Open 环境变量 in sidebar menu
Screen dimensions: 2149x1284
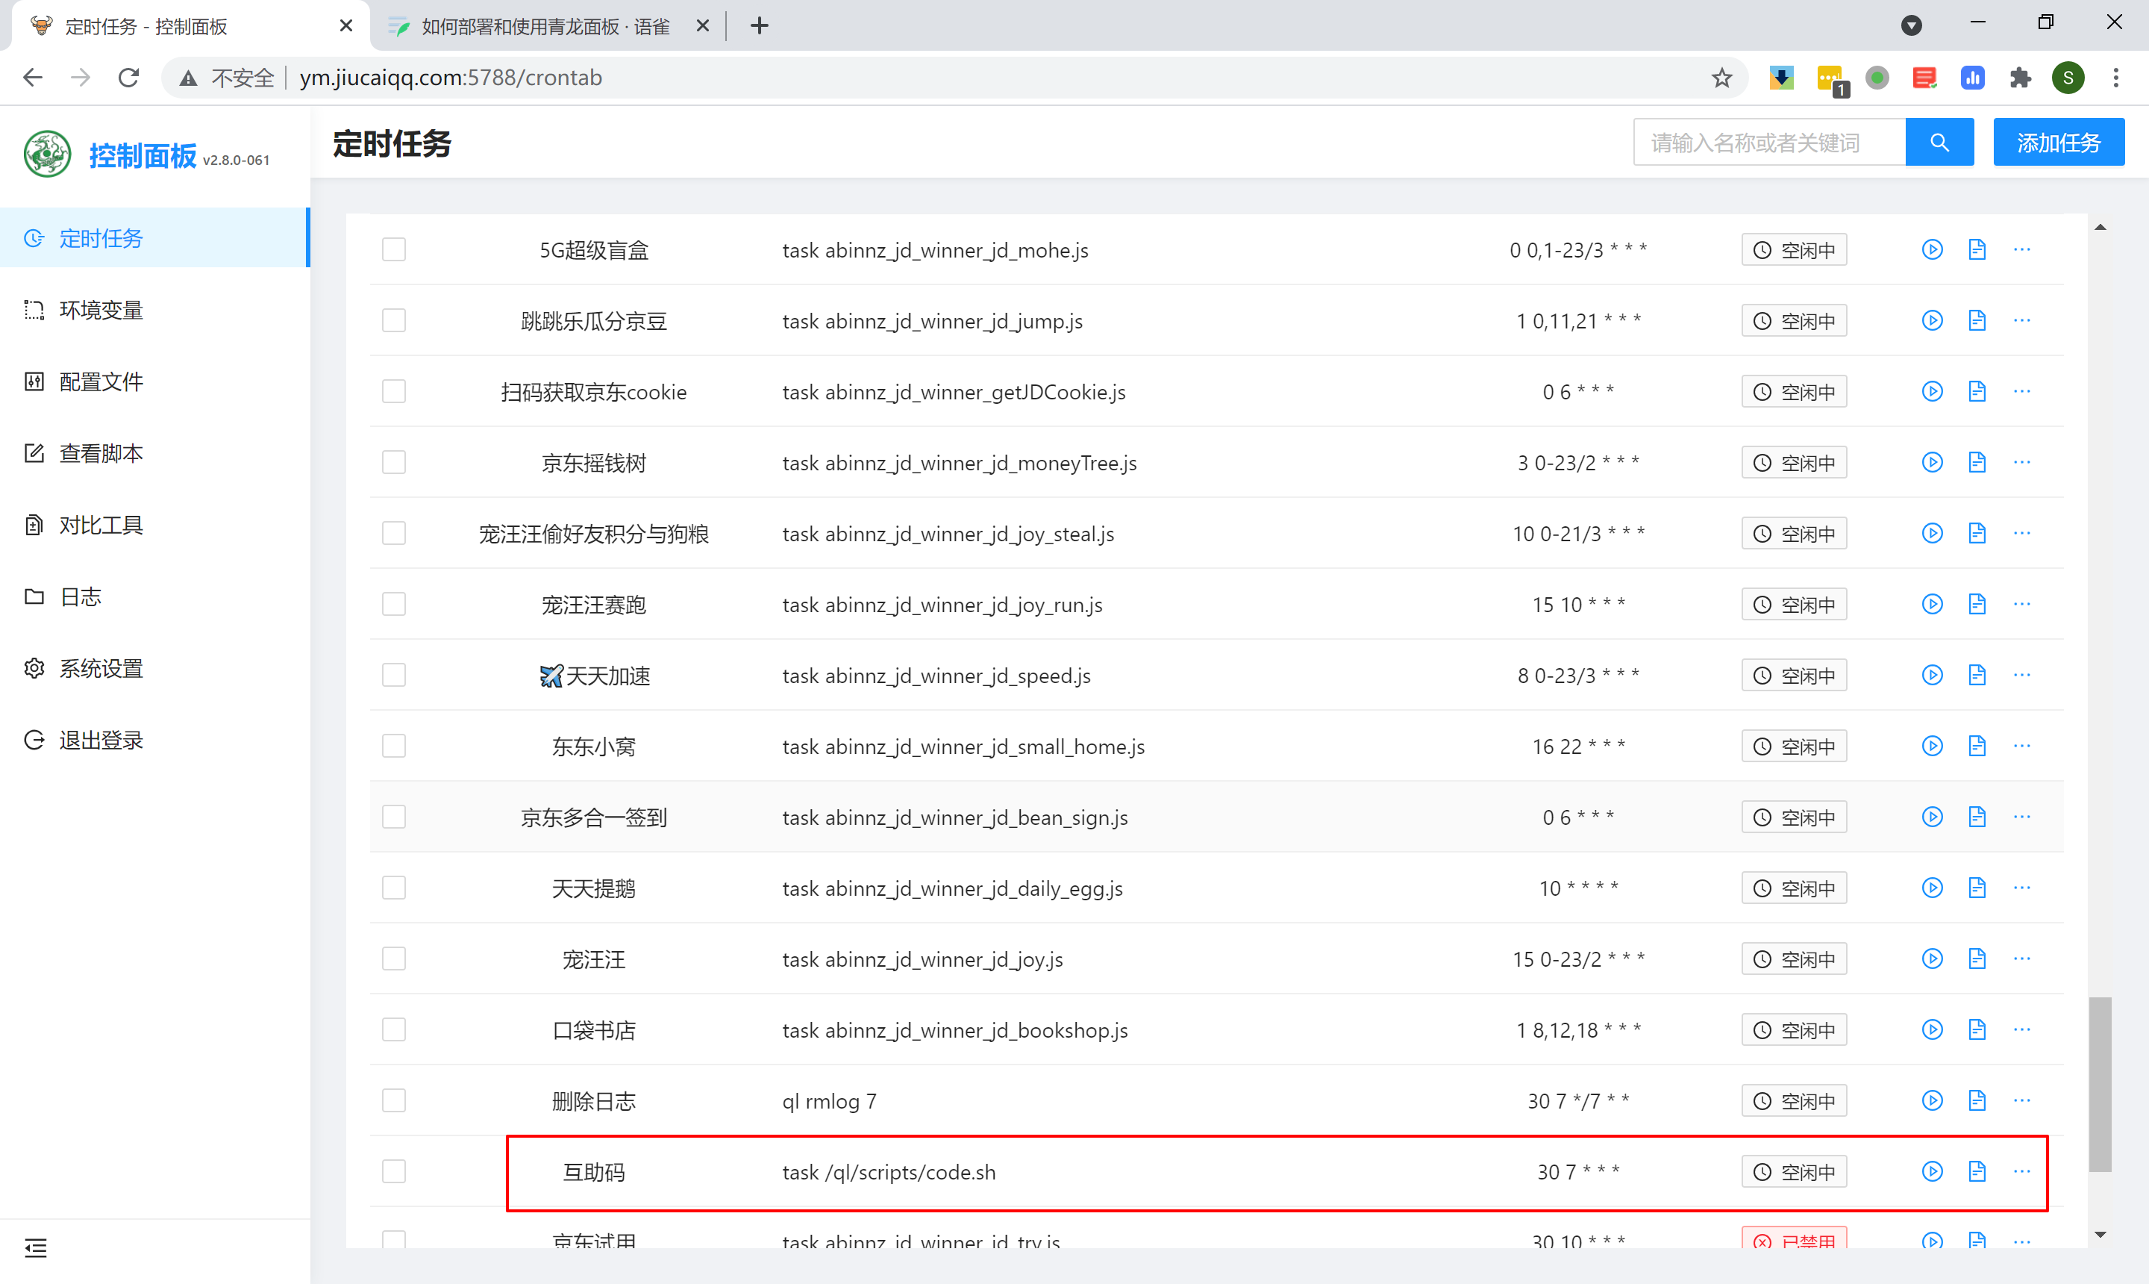tap(100, 310)
